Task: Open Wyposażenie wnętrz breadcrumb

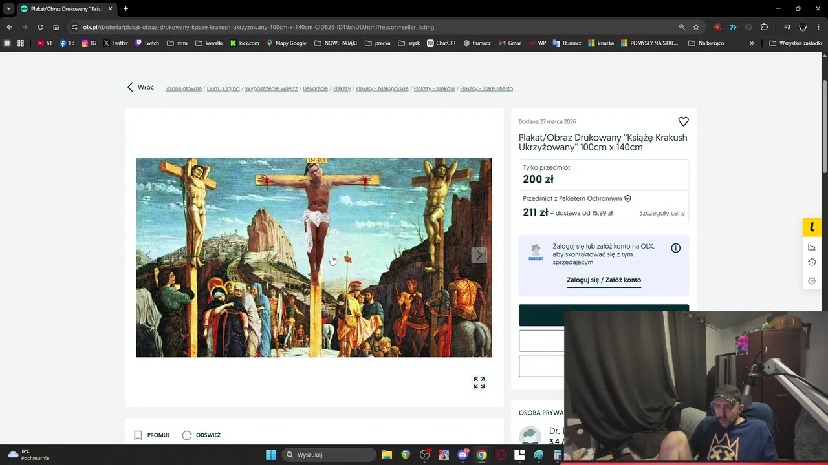Action: [271, 88]
